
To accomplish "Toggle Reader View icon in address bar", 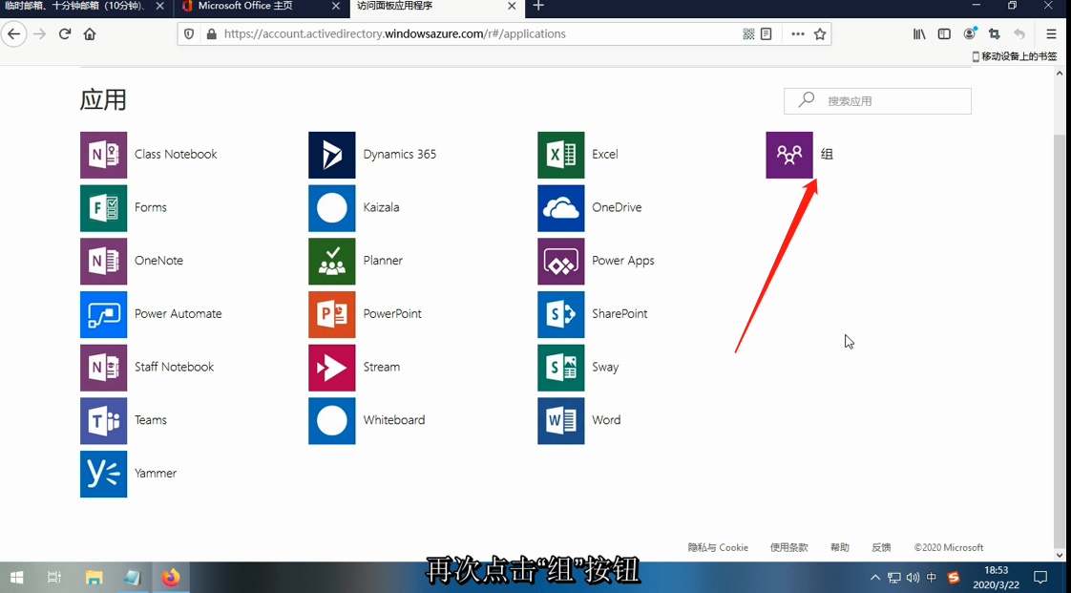I will [766, 33].
